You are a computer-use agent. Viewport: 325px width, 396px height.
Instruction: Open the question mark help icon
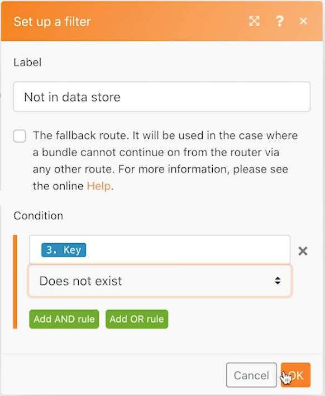[x=279, y=21]
